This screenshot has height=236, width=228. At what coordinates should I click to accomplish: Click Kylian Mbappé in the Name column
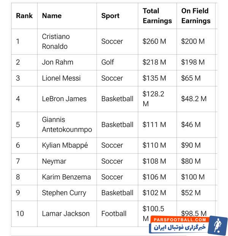pyautogui.click(x=65, y=145)
